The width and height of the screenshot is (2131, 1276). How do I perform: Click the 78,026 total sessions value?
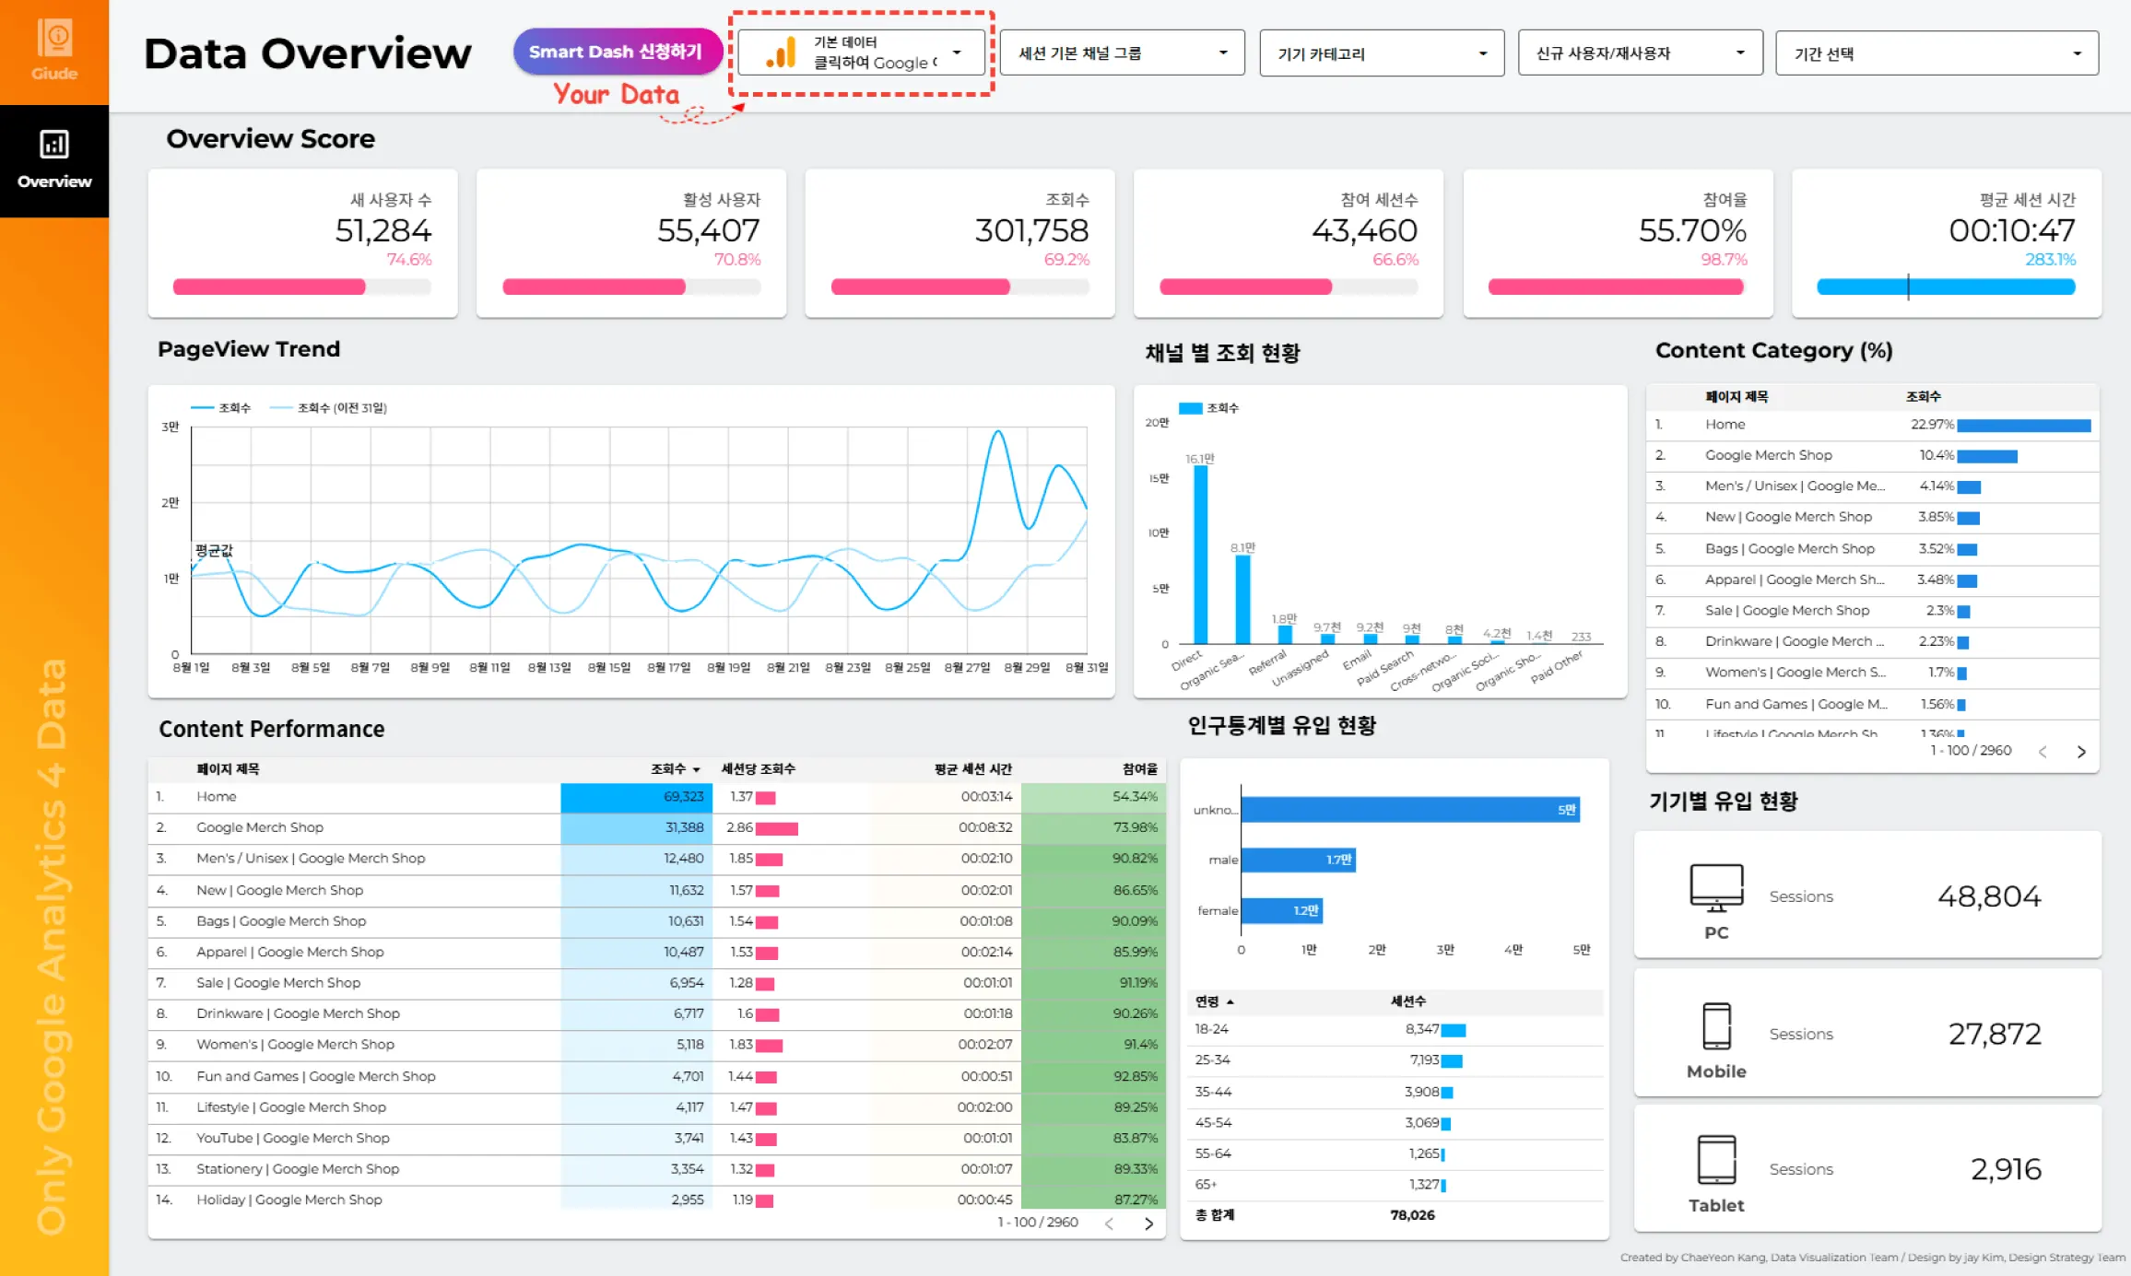coord(1413,1215)
